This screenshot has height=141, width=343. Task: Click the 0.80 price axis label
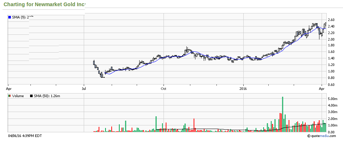click(331, 78)
